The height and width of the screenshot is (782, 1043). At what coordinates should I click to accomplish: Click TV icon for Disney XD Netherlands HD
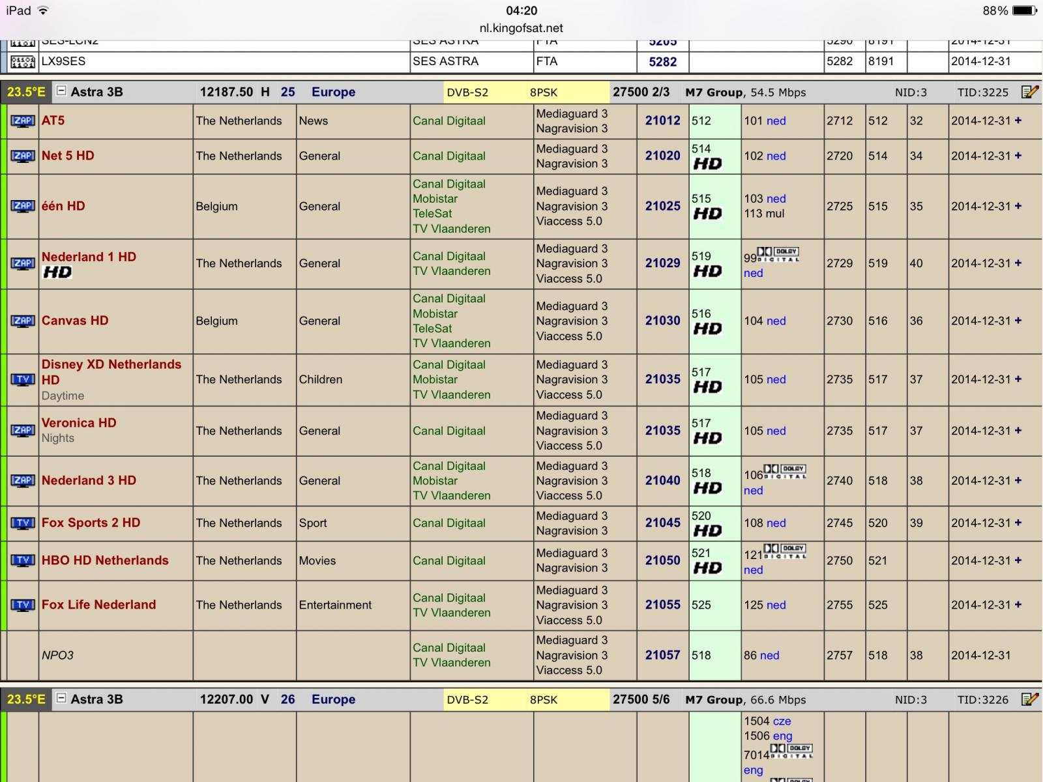point(23,380)
